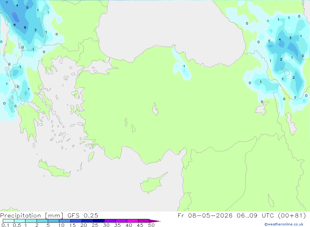Click the "Precipitation [mm]" title text
Screen dimensions: 310x227
[32, 216]
